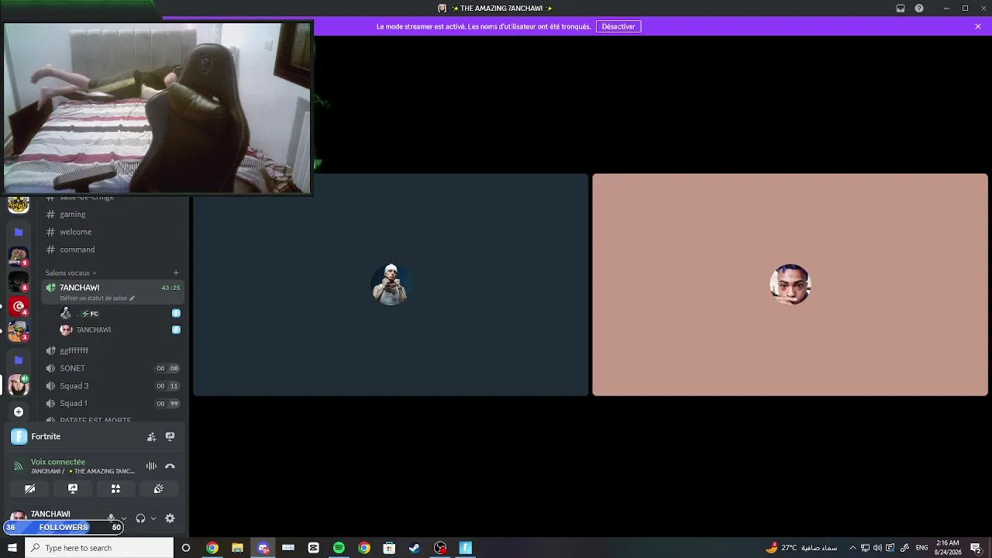Expand the lower server folder

tap(19, 360)
